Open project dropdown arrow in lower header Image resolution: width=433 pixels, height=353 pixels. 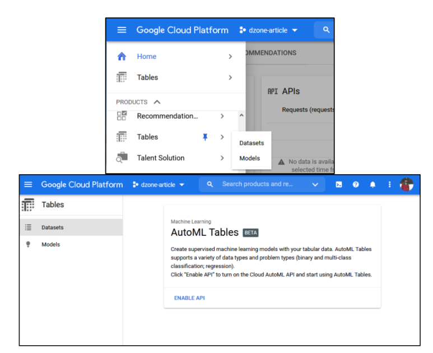coord(181,185)
